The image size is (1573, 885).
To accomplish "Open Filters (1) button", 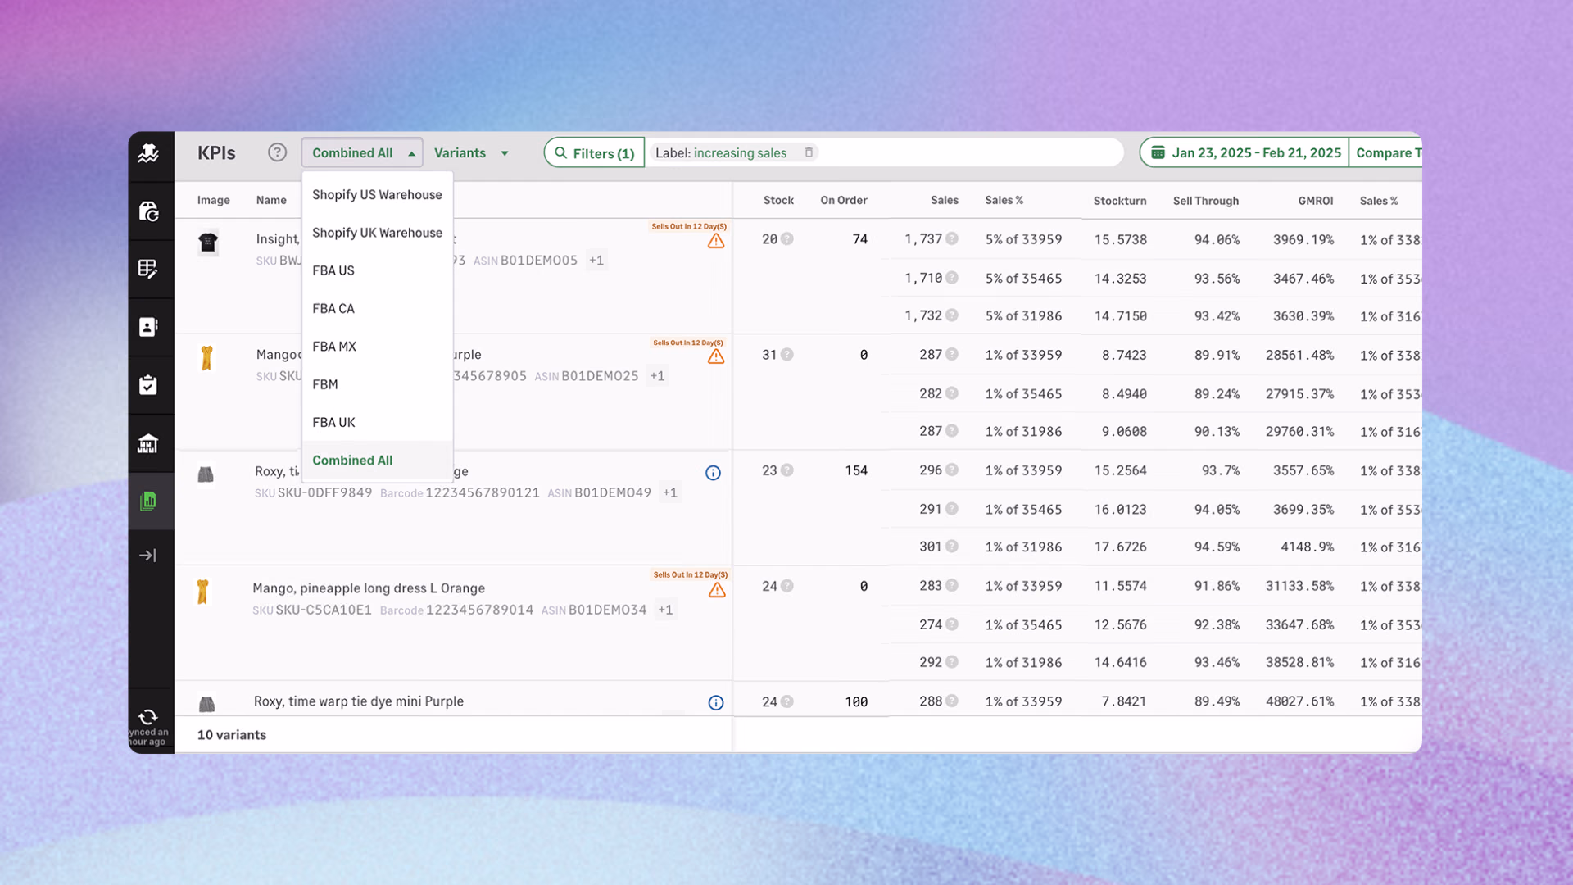I will point(595,152).
